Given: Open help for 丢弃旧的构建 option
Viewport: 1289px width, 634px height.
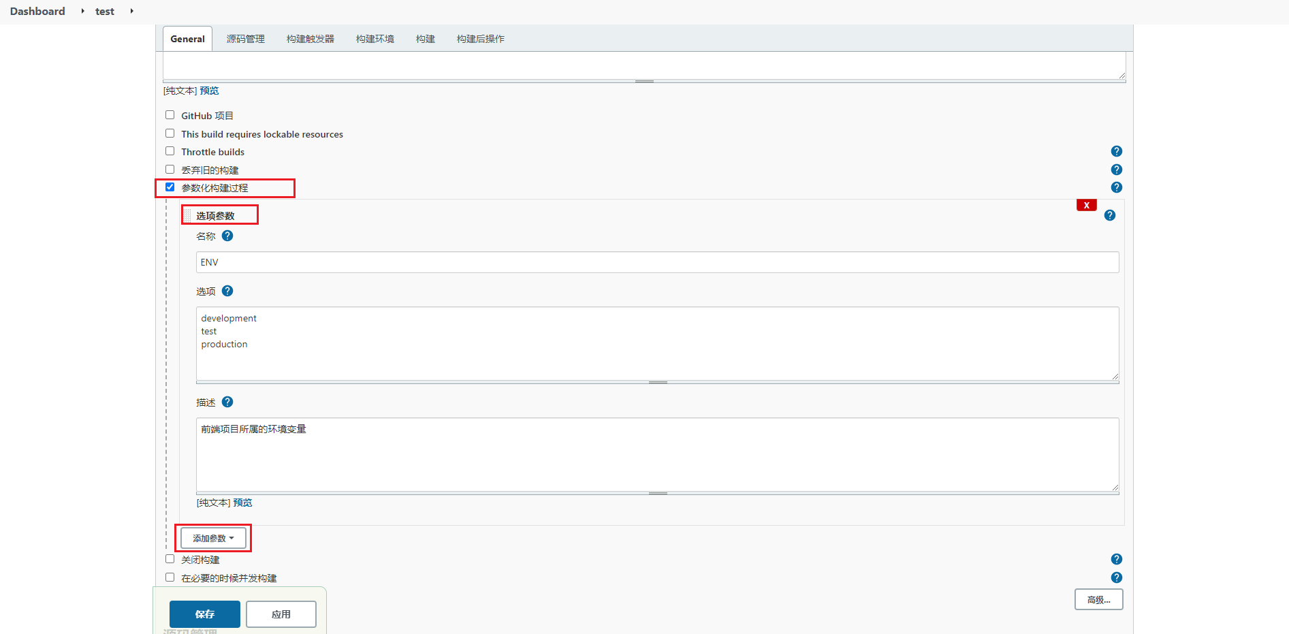Looking at the screenshot, I should (1116, 170).
